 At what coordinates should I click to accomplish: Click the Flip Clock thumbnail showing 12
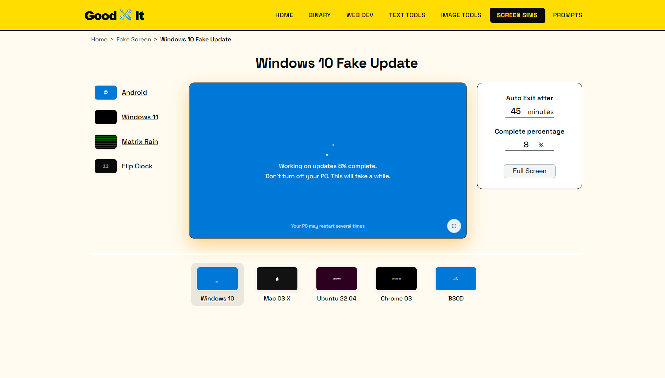click(106, 166)
